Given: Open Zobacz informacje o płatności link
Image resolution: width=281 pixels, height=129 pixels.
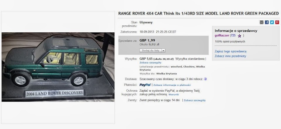Looking at the screenshot, I should [172, 85].
